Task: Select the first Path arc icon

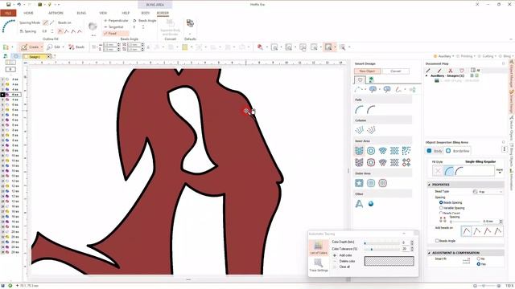Action: pyautogui.click(x=360, y=110)
